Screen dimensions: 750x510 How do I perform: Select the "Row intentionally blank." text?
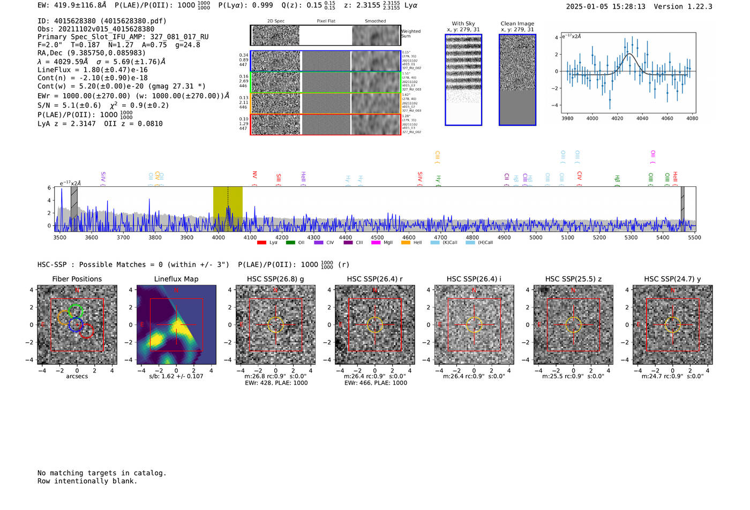coord(87,481)
